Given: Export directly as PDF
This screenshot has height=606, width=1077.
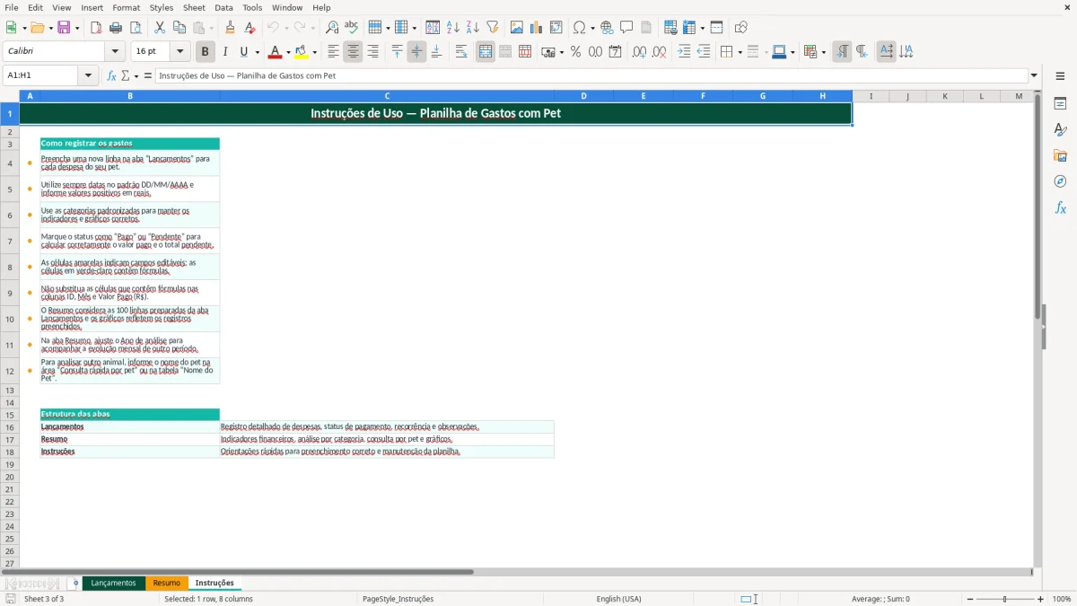Looking at the screenshot, I should point(96,28).
